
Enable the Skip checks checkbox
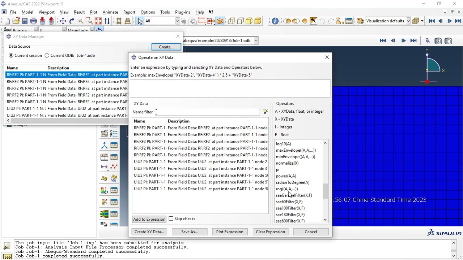[x=171, y=219]
